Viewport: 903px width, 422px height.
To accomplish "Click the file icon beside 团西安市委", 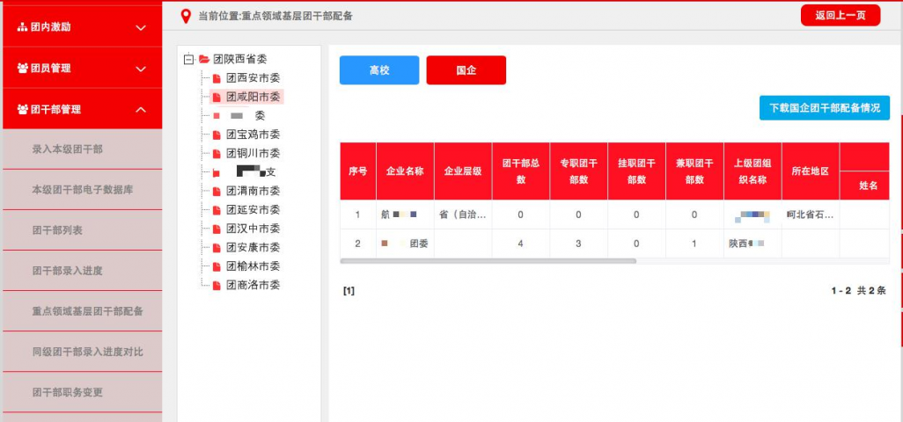I will [217, 78].
